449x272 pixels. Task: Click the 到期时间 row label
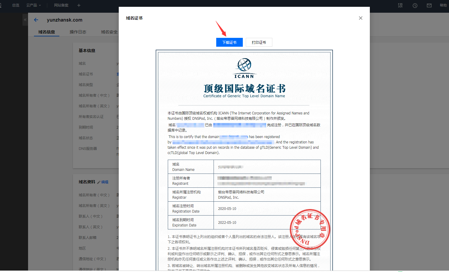click(86, 127)
